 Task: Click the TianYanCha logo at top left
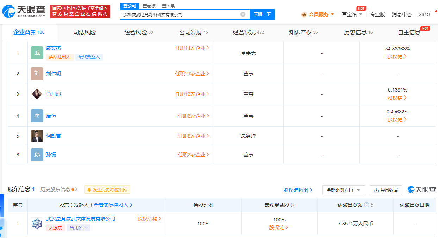(x=24, y=11)
